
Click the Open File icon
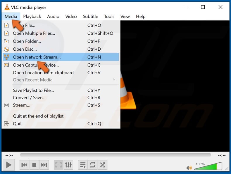(x=6, y=25)
